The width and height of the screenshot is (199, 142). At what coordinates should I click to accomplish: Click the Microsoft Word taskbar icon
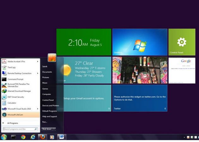pos(62,137)
